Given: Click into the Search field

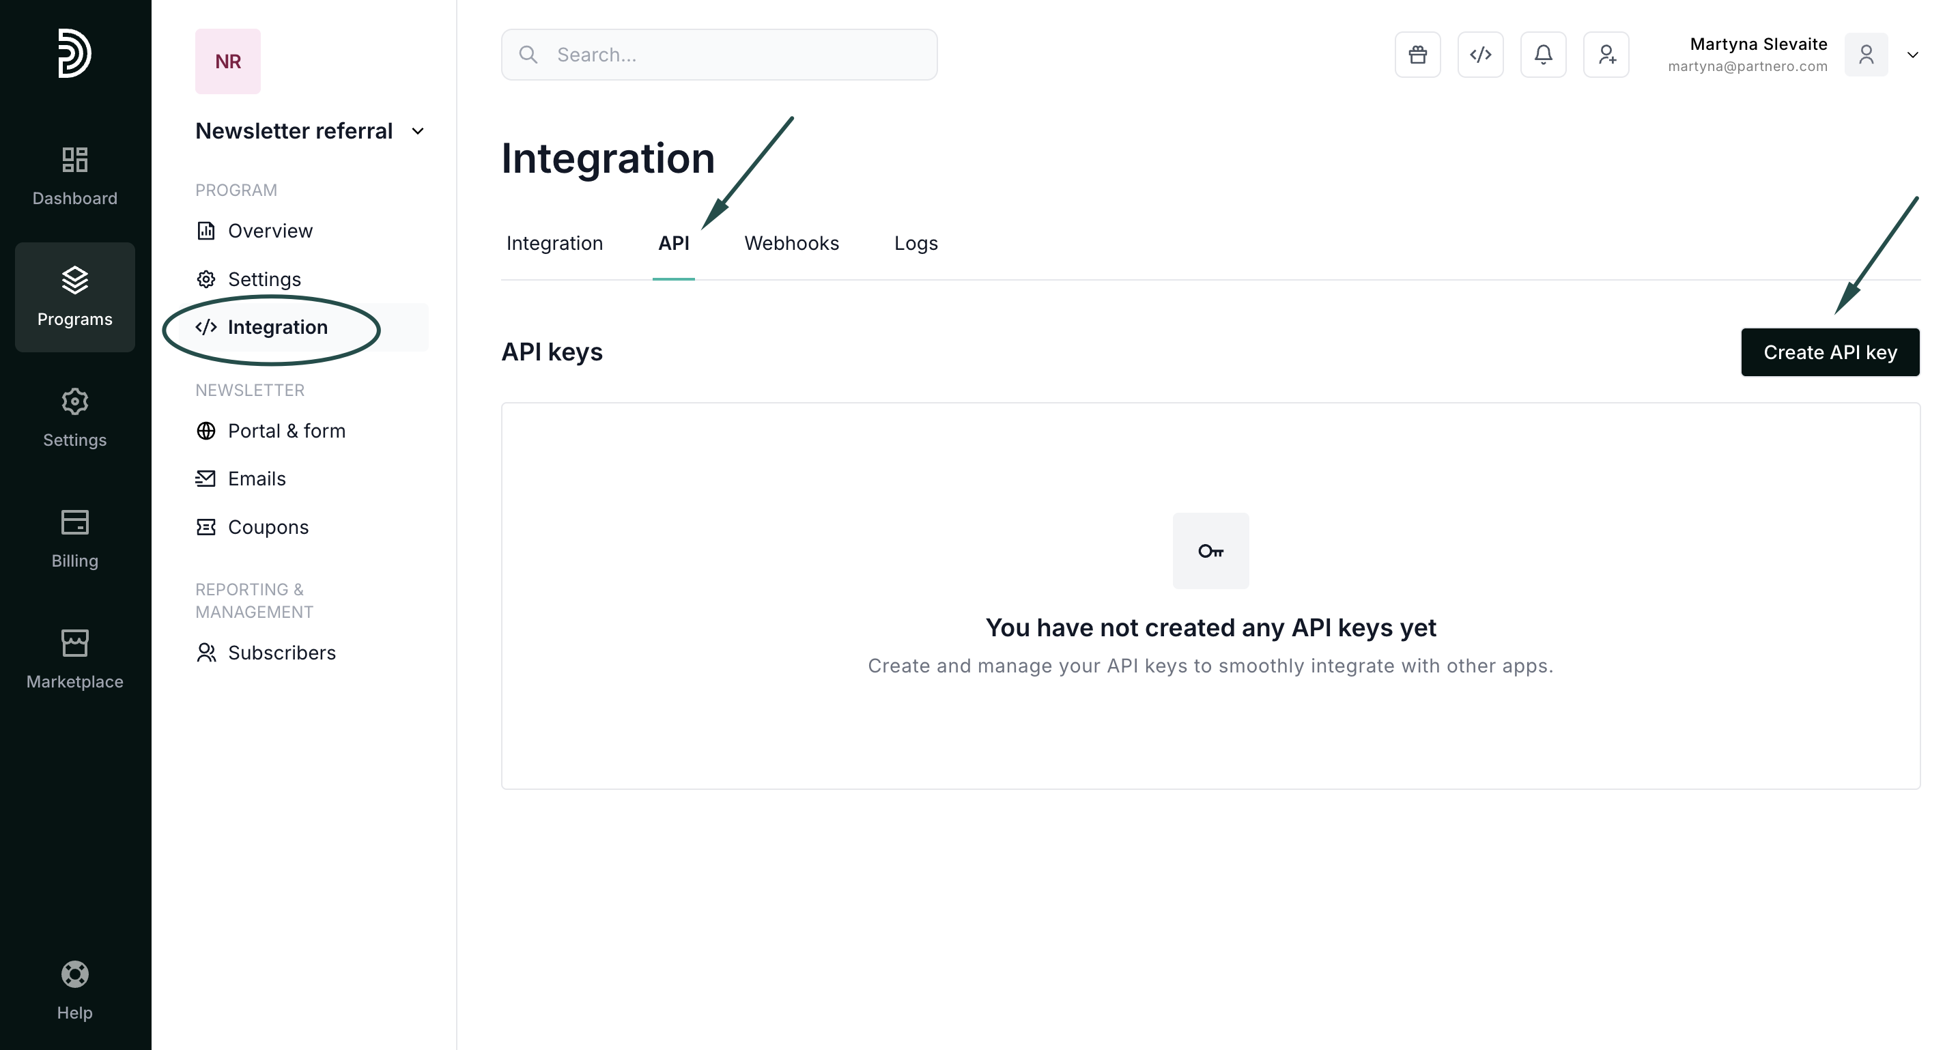Looking at the screenshot, I should point(730,55).
